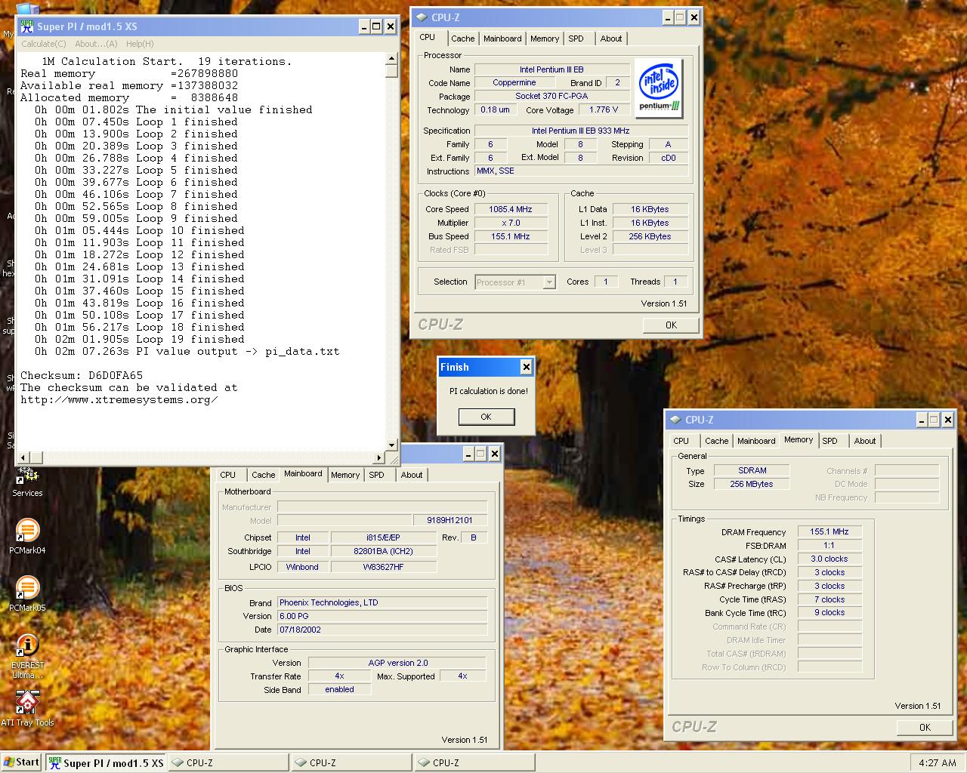Maximize the Super PI window
967x773 pixels.
376,26
